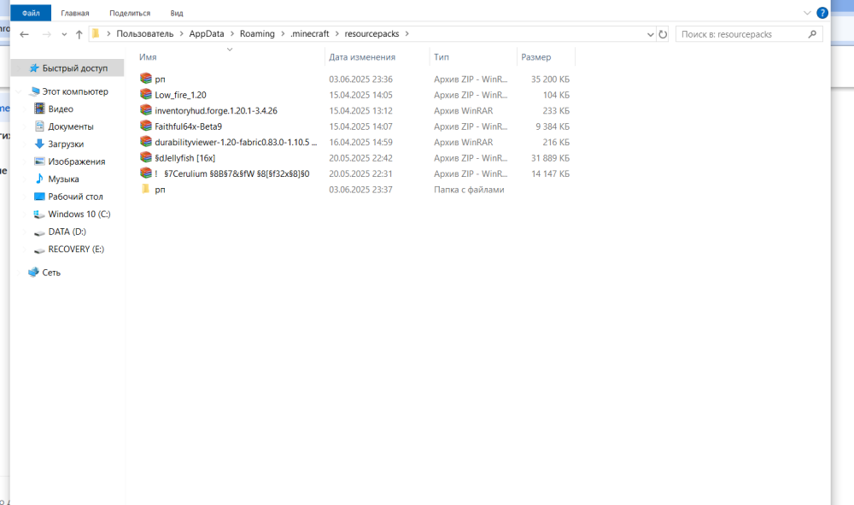Open DATA (D:) drive

pos(67,232)
